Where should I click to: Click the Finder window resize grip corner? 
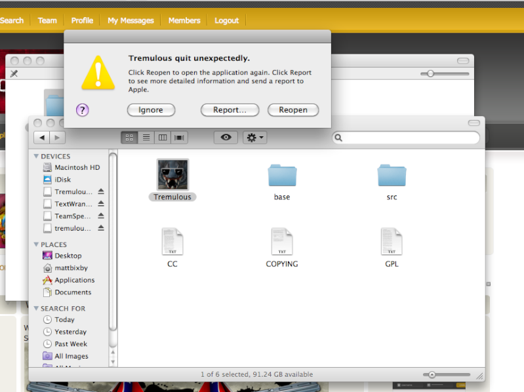click(x=480, y=376)
